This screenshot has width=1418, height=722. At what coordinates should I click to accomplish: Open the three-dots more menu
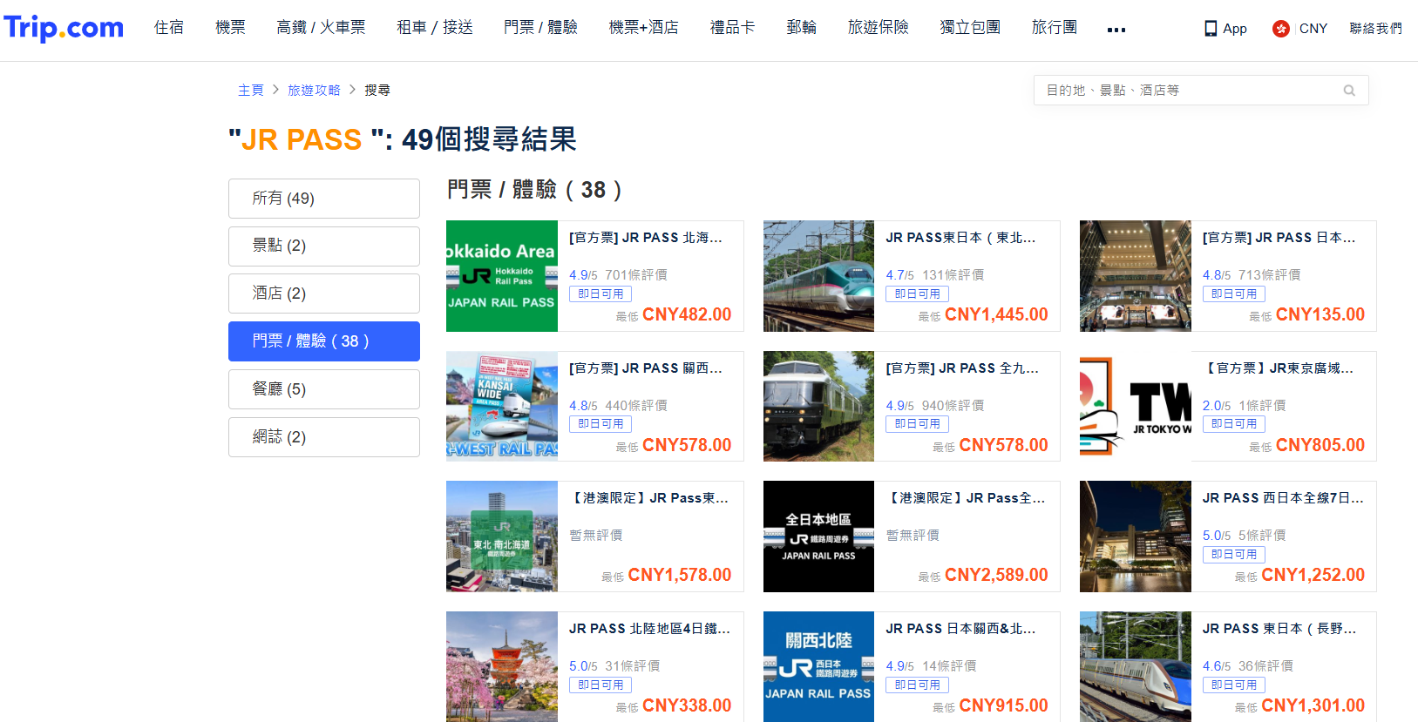point(1116,30)
